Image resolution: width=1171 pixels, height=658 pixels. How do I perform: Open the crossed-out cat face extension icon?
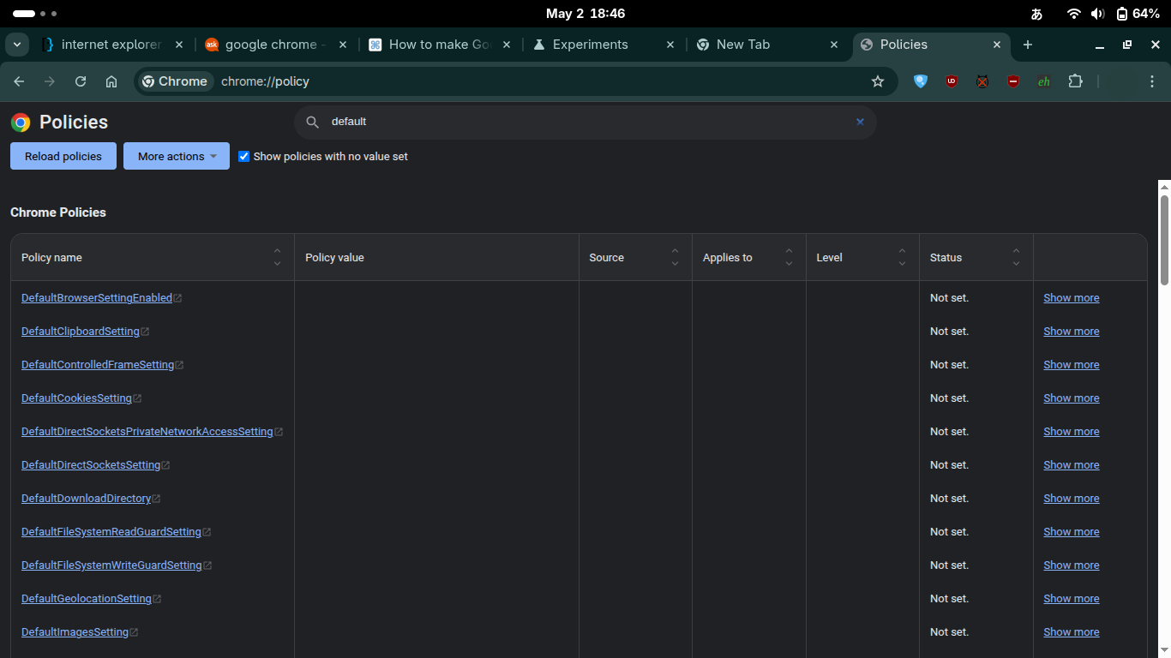982,81
